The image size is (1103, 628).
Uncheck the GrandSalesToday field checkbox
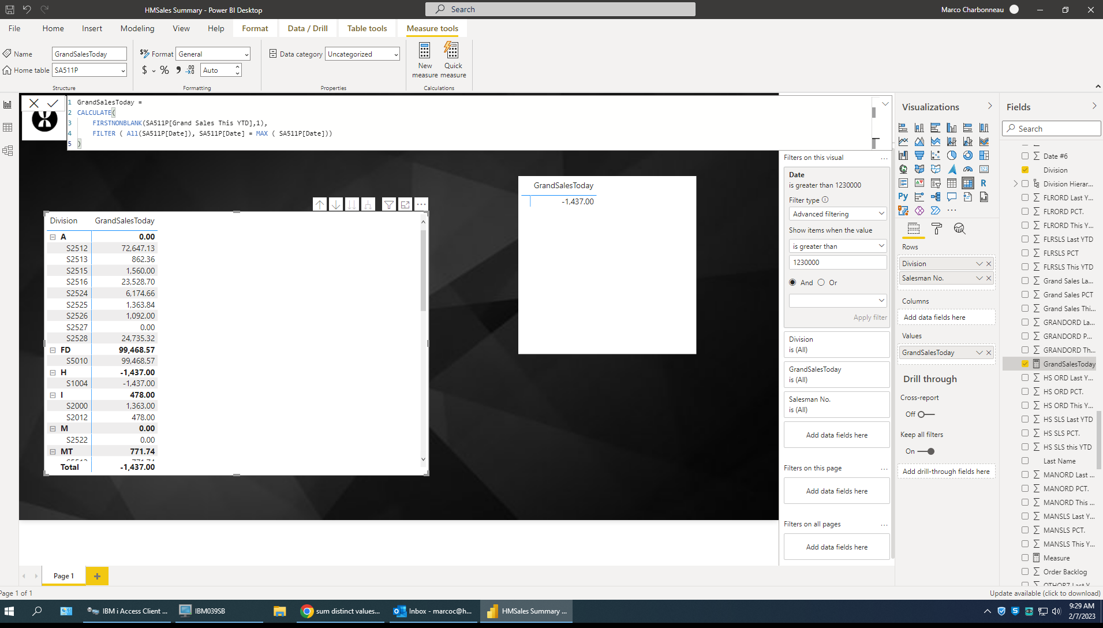click(1025, 364)
